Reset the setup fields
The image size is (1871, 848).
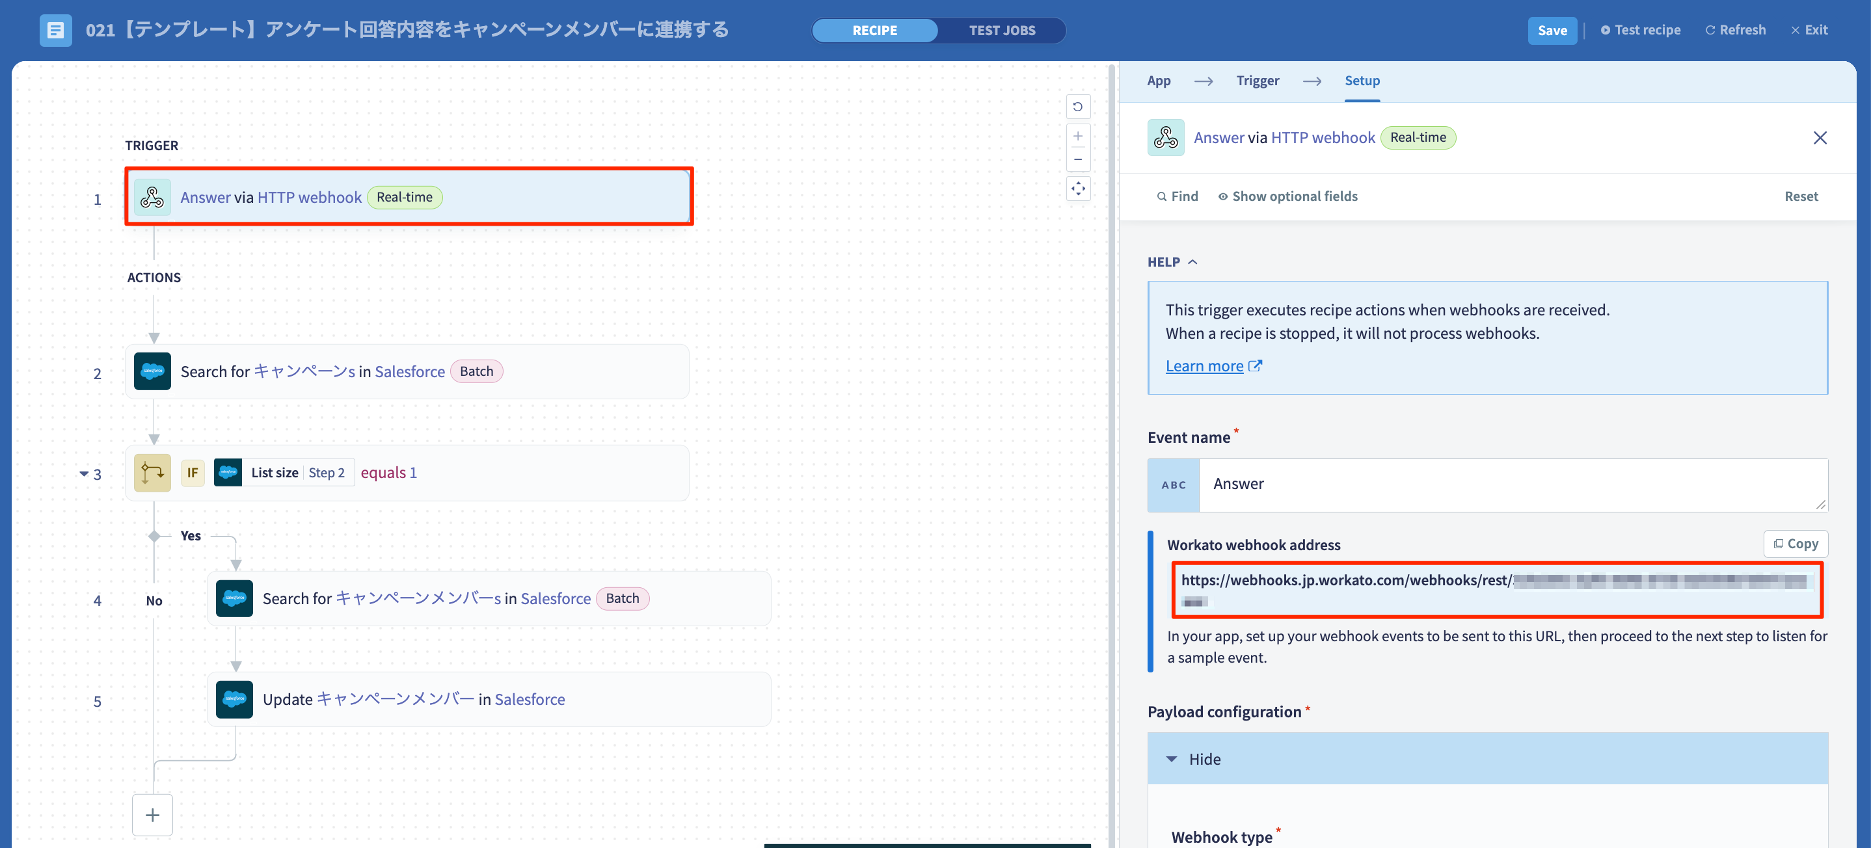(1801, 196)
